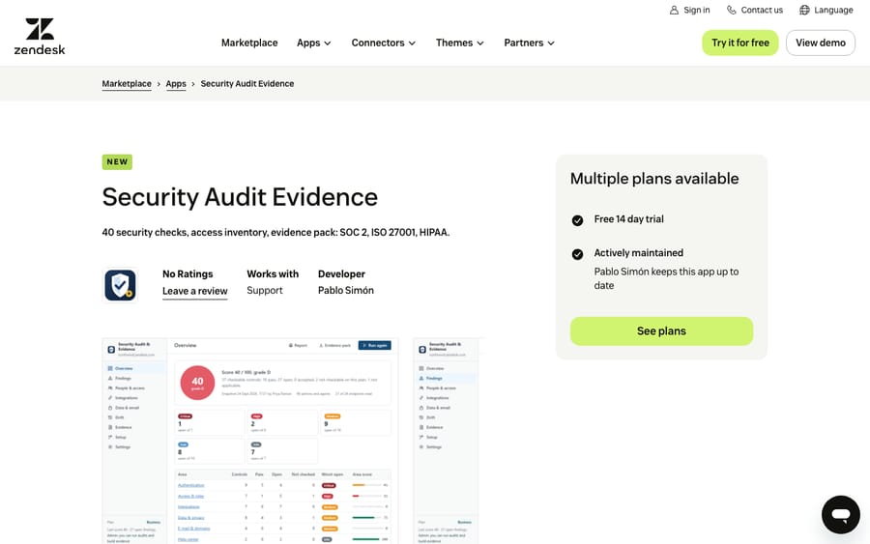Click the Sign in link
Image resolution: width=870 pixels, height=544 pixels.
pyautogui.click(x=689, y=10)
